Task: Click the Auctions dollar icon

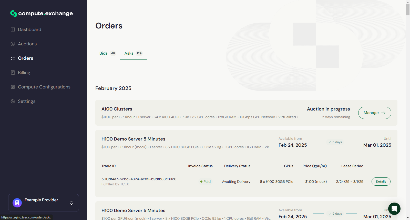Action: click(13, 44)
